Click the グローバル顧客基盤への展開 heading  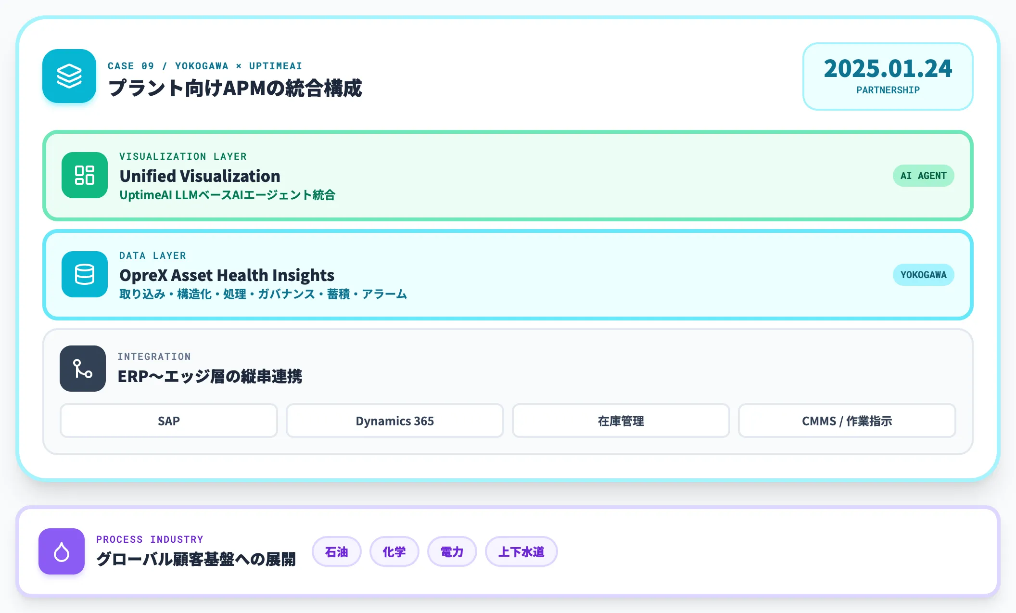(196, 559)
